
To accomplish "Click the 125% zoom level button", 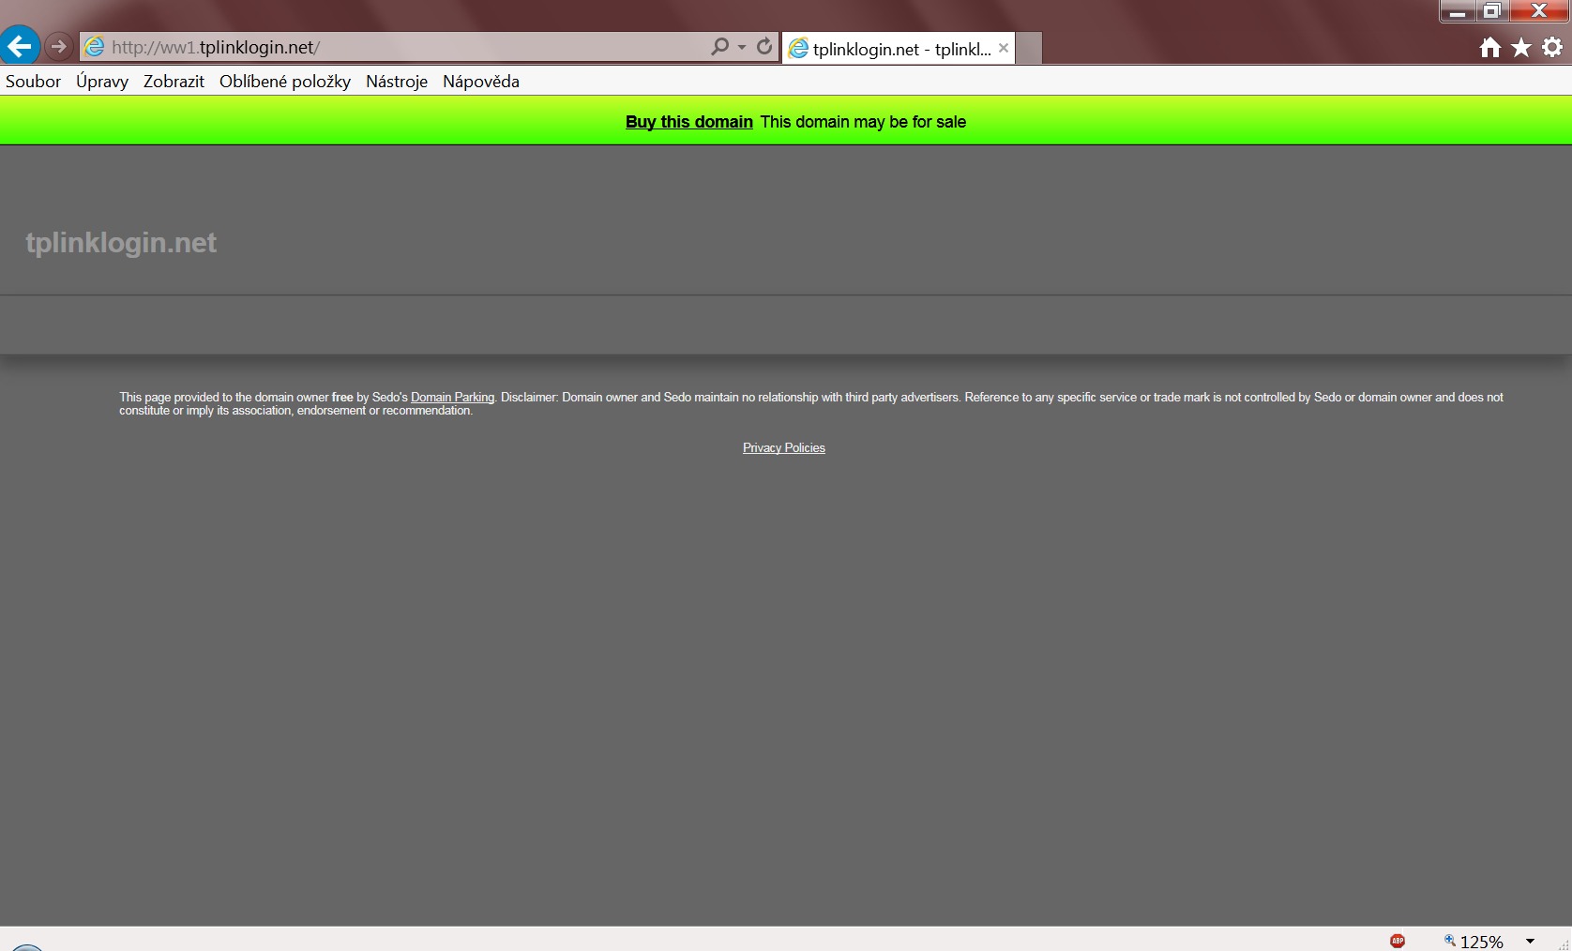I will pyautogui.click(x=1474, y=942).
